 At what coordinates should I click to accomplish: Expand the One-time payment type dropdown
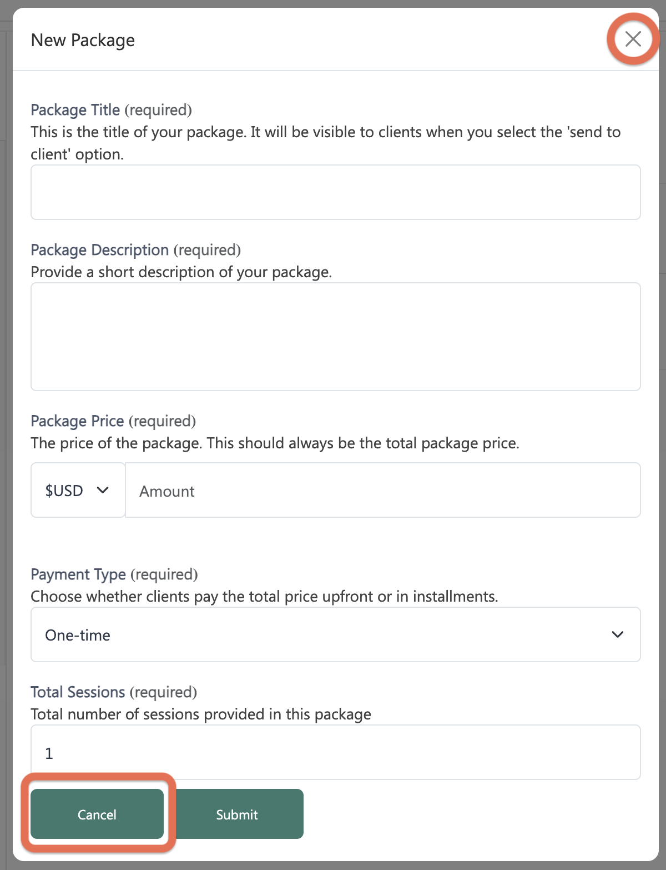(336, 634)
